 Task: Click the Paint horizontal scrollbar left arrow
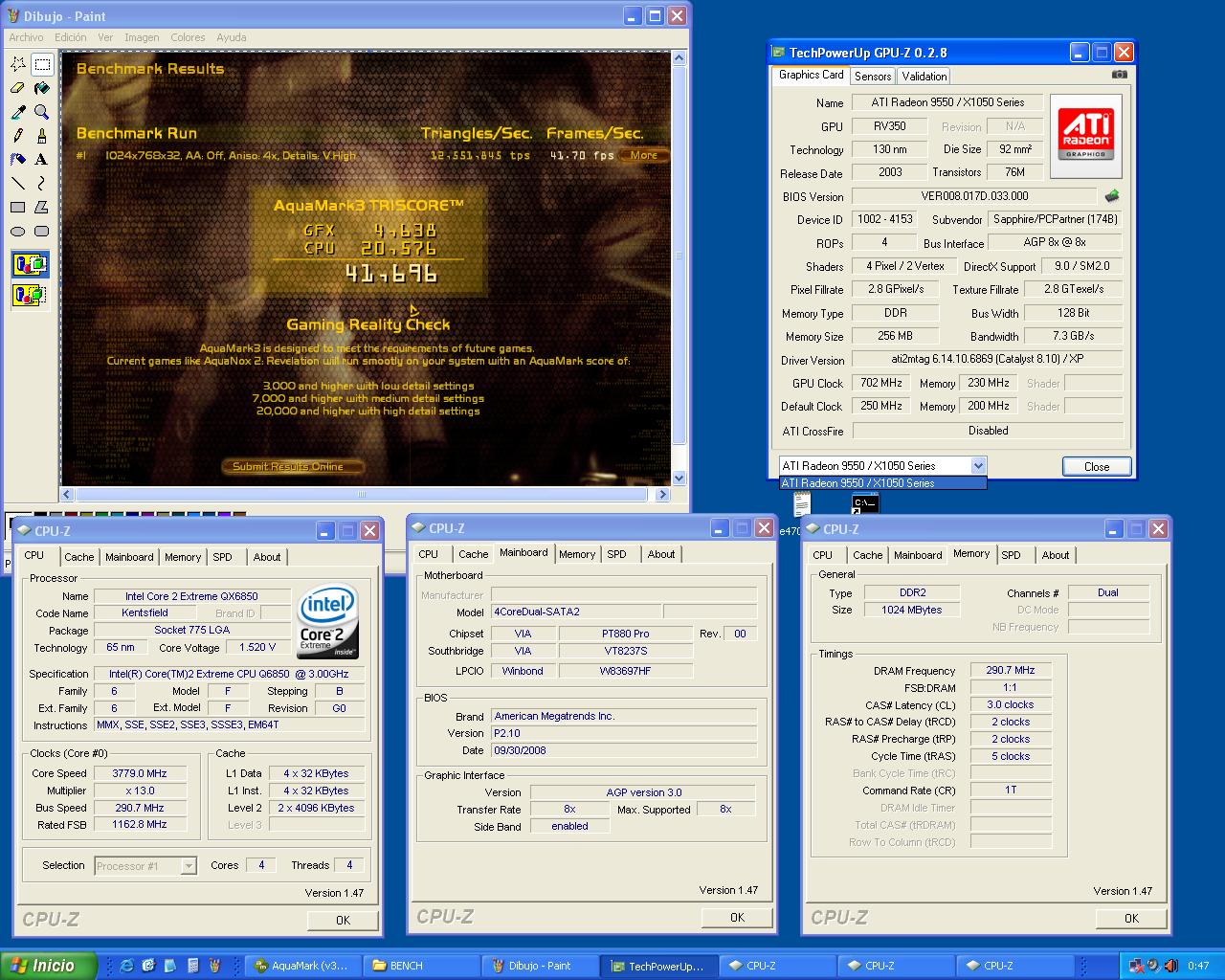67,495
